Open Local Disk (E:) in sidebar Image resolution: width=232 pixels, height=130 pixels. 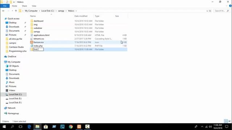click(15, 99)
